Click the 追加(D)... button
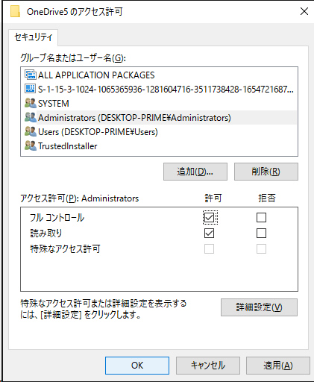 [195, 172]
